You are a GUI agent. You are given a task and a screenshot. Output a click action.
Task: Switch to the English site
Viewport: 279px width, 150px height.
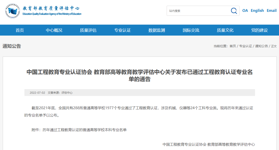point(257,11)
